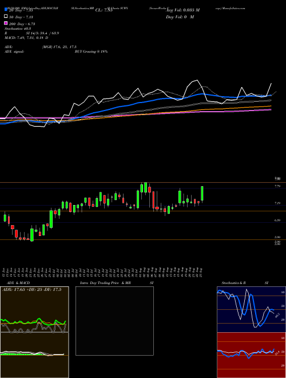The height and width of the screenshot is (378, 286).
Task: Click the 7.79 price axis label
Action: (277, 186)
